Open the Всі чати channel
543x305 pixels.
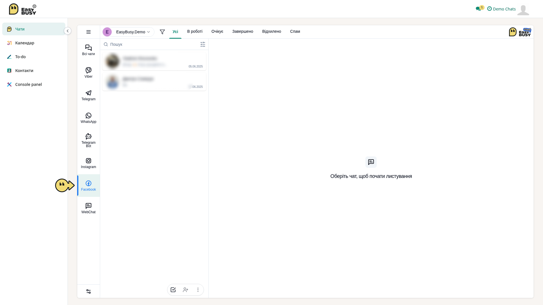(89, 50)
